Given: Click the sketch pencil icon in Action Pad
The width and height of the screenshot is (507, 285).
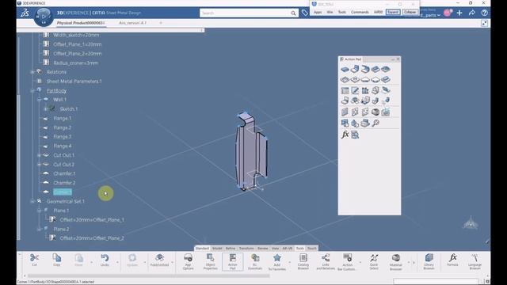Looking at the screenshot, I should (355, 90).
